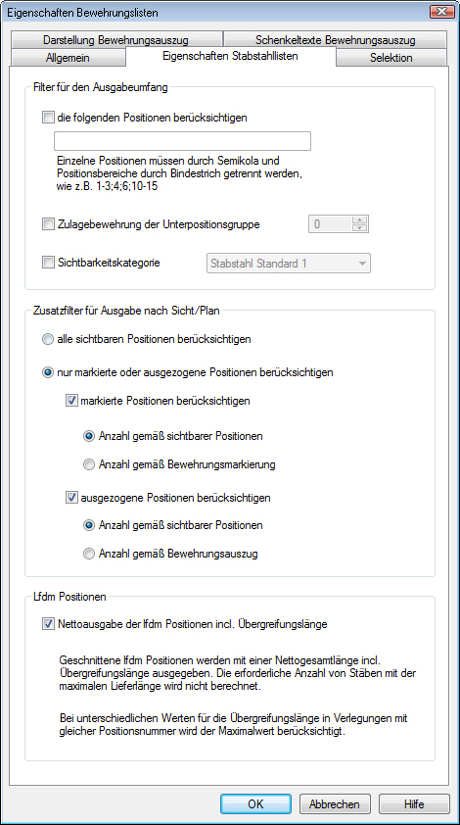Viewport: 460px width, 825px height.
Task: Open the Stabstahl Standard 1 dropdown
Action: (287, 264)
